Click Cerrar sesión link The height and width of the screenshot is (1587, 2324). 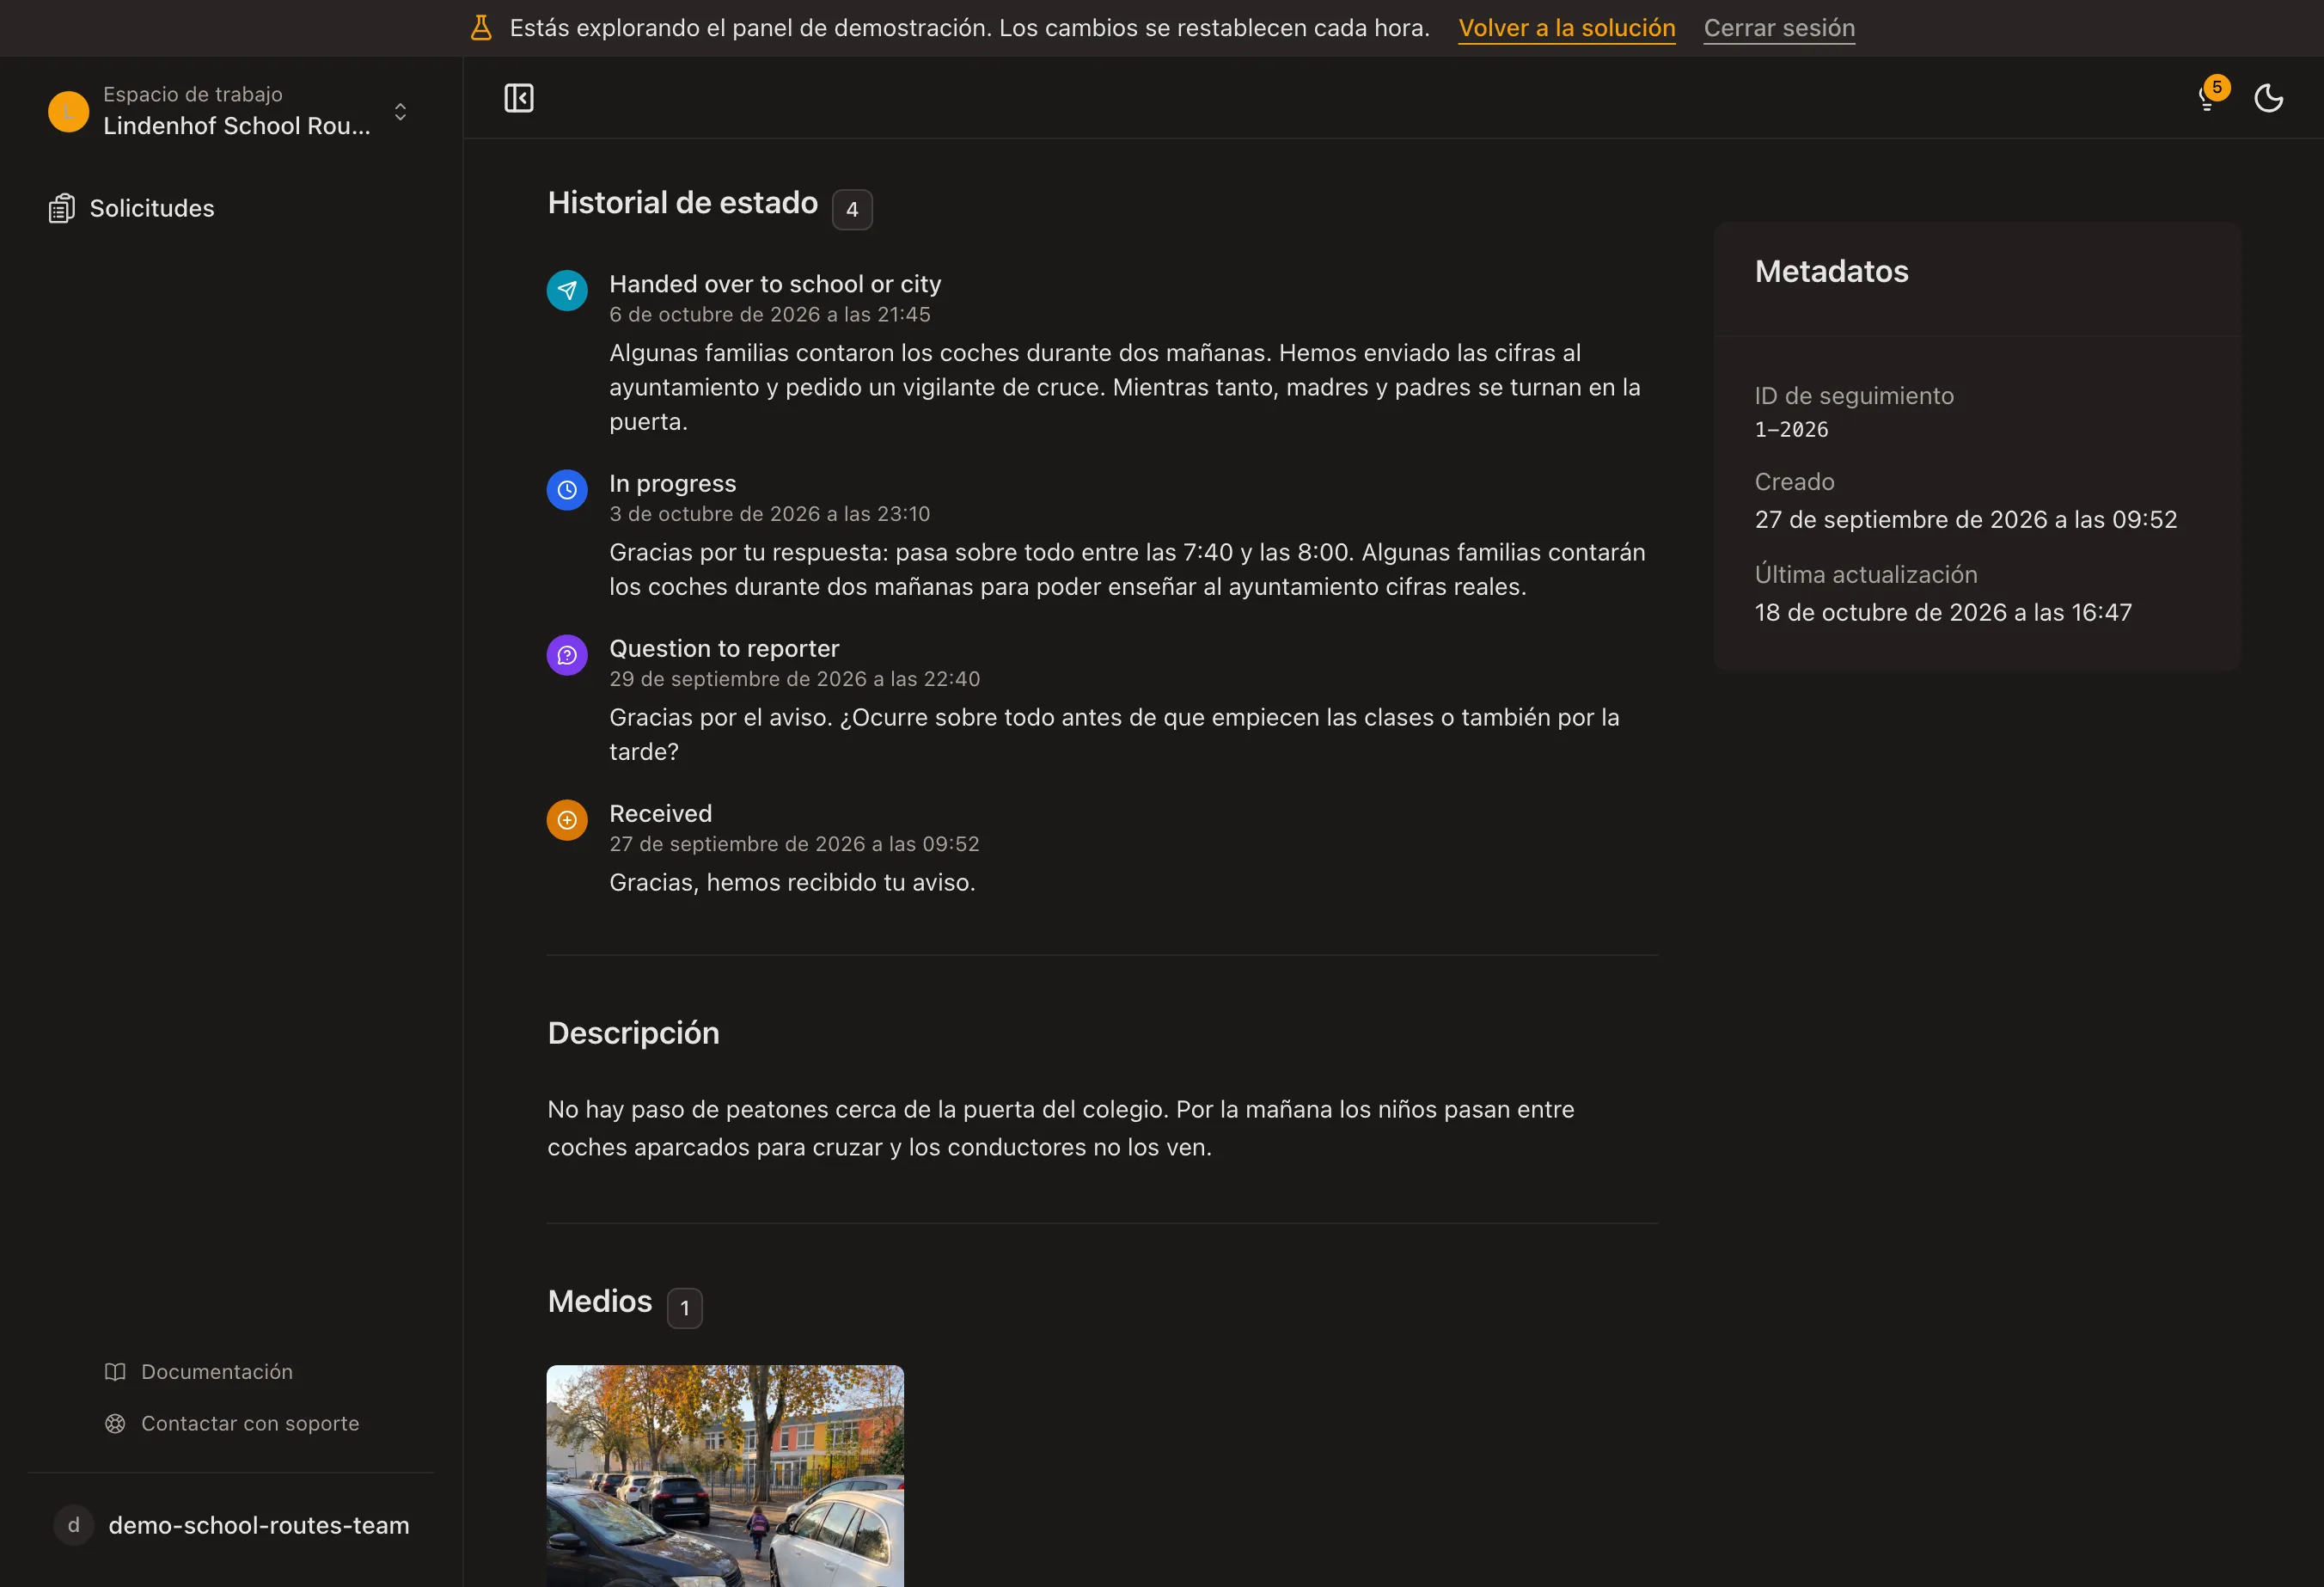point(1779,28)
